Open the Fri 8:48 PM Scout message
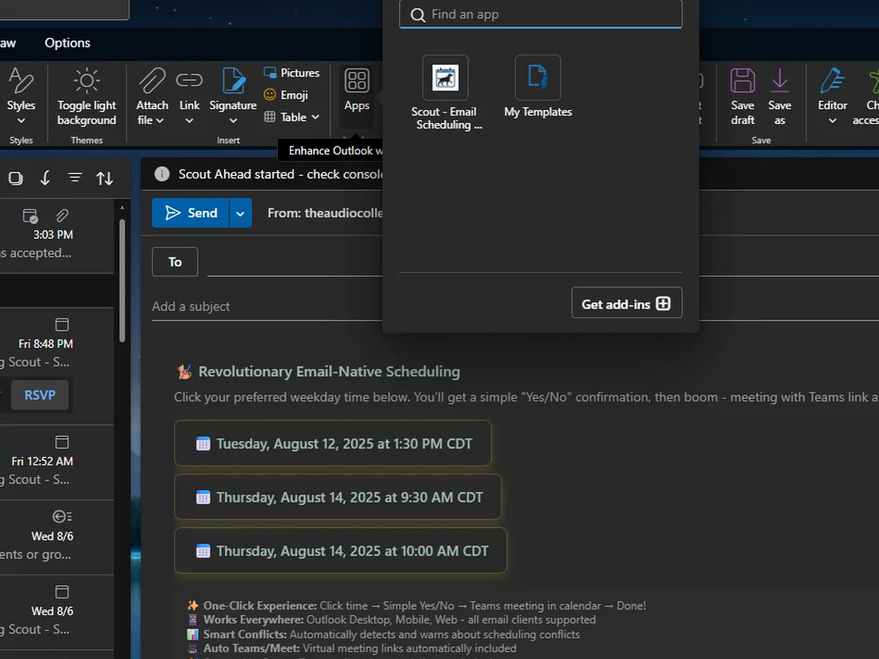 point(56,366)
